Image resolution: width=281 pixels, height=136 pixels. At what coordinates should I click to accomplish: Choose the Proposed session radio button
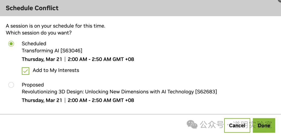tap(11, 85)
